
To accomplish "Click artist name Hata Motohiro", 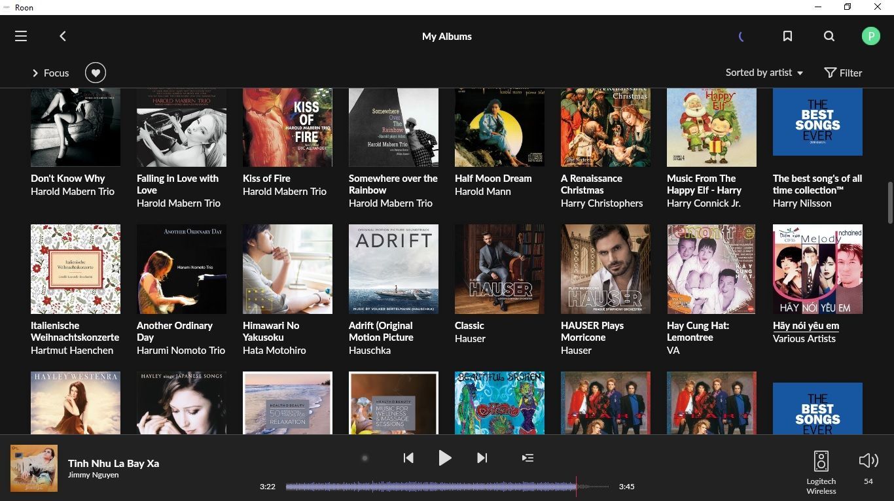I will [274, 351].
